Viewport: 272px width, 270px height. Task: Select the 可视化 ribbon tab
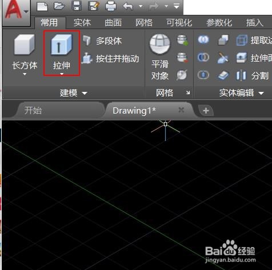coord(179,23)
